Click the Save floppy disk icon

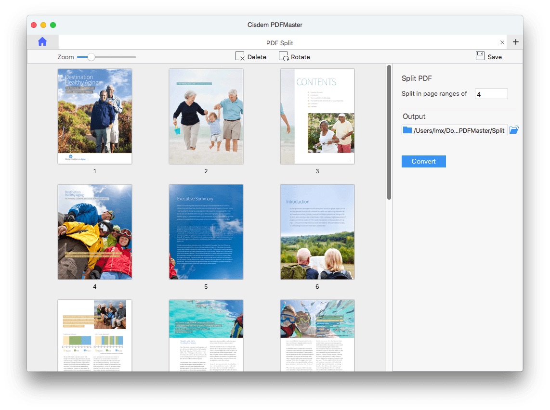click(480, 56)
